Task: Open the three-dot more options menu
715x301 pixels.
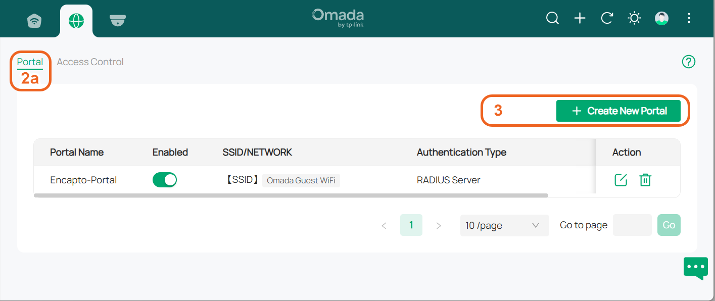Action: (689, 19)
